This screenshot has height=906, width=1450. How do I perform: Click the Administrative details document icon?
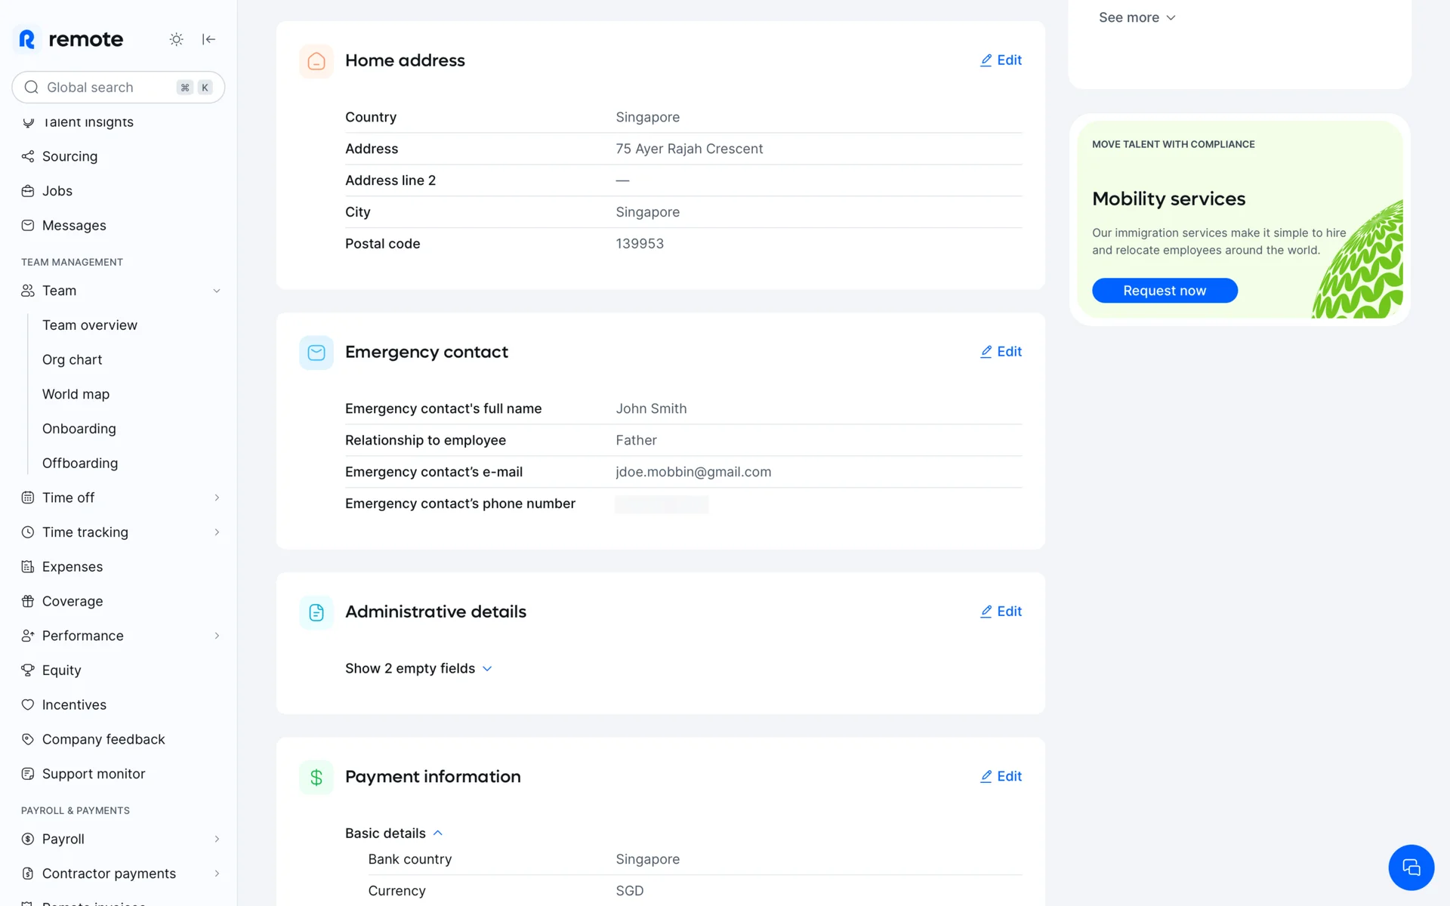316,612
